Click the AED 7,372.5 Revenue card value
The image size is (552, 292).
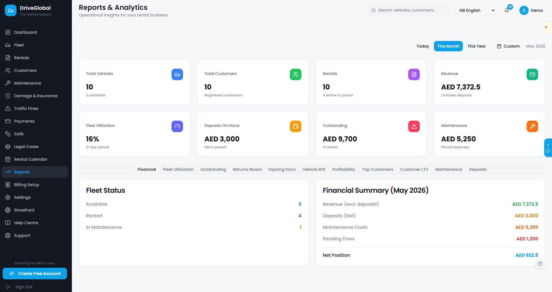click(461, 87)
